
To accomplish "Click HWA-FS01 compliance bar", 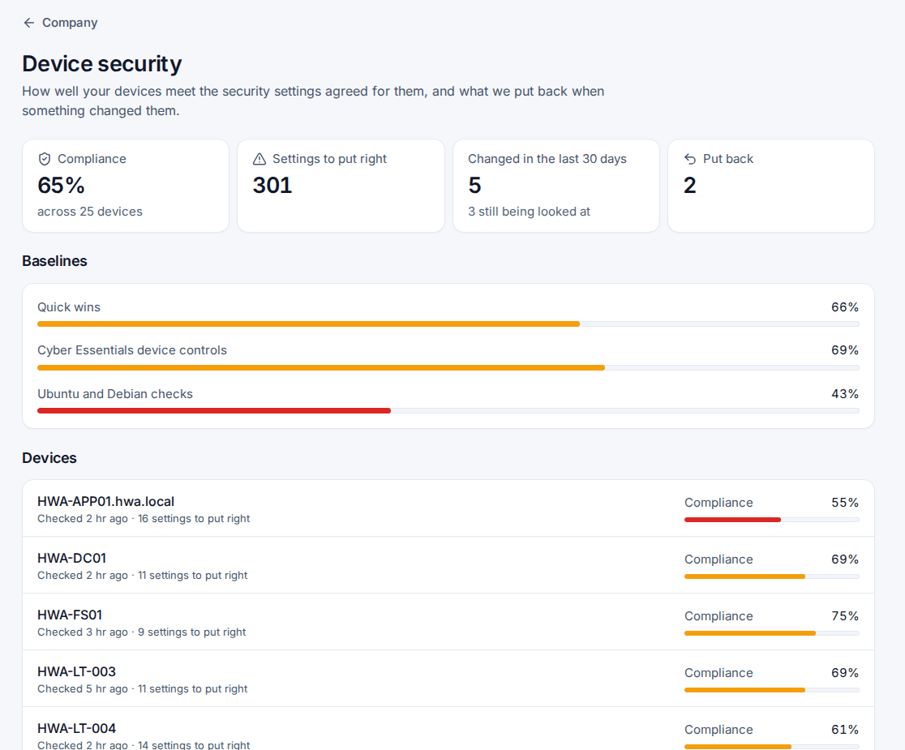I will pos(772,633).
